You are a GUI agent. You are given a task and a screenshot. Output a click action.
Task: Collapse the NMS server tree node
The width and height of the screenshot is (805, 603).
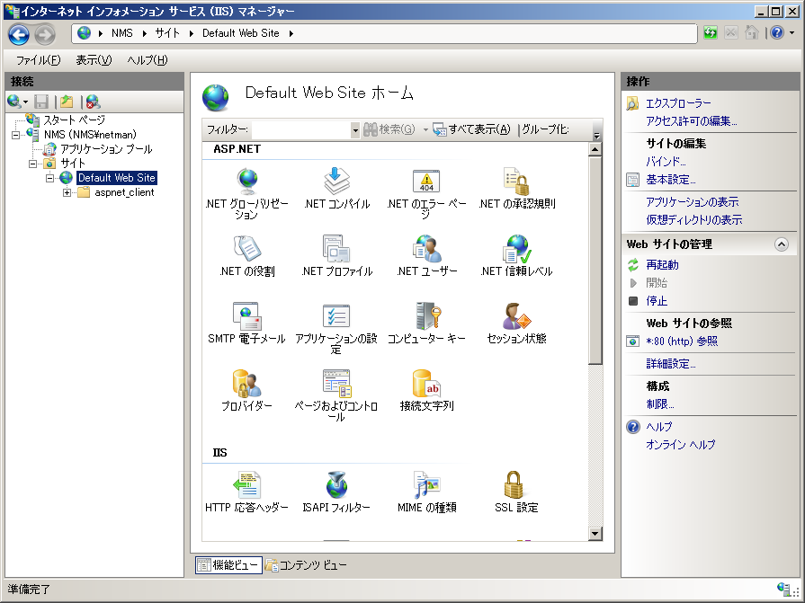click(x=16, y=136)
